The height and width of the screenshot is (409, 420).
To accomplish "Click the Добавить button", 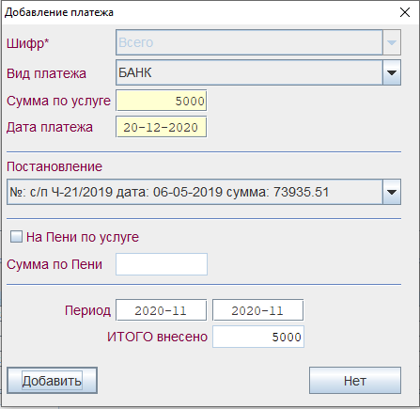I will tap(52, 381).
